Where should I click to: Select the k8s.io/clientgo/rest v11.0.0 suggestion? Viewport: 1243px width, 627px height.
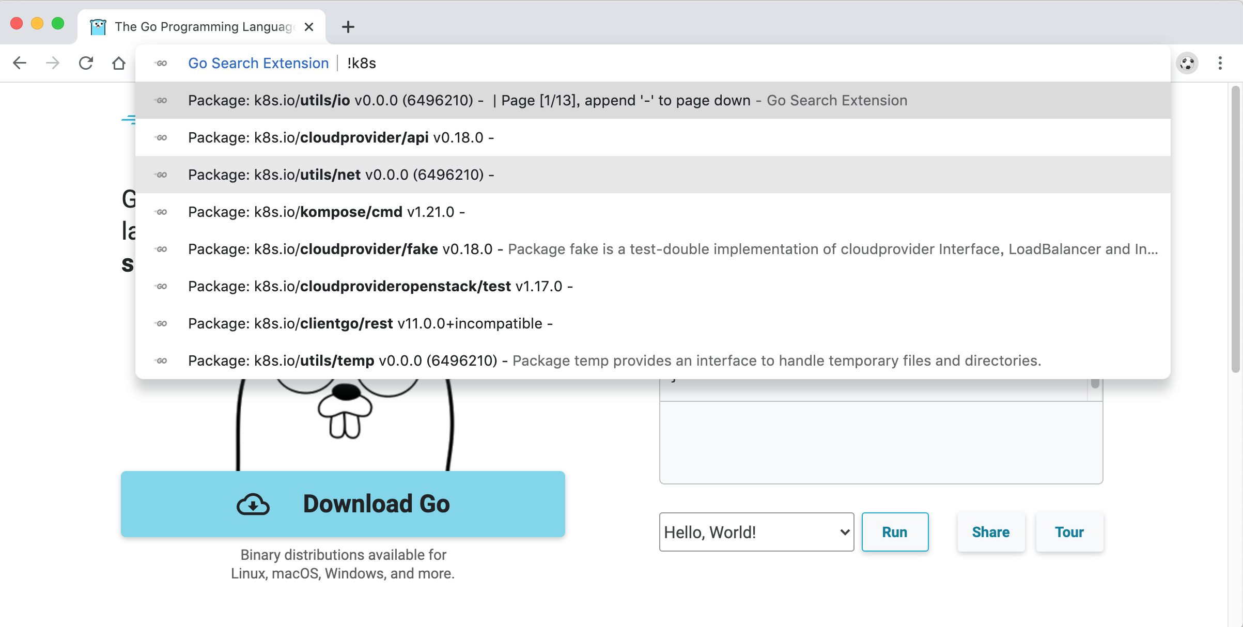[653, 323]
